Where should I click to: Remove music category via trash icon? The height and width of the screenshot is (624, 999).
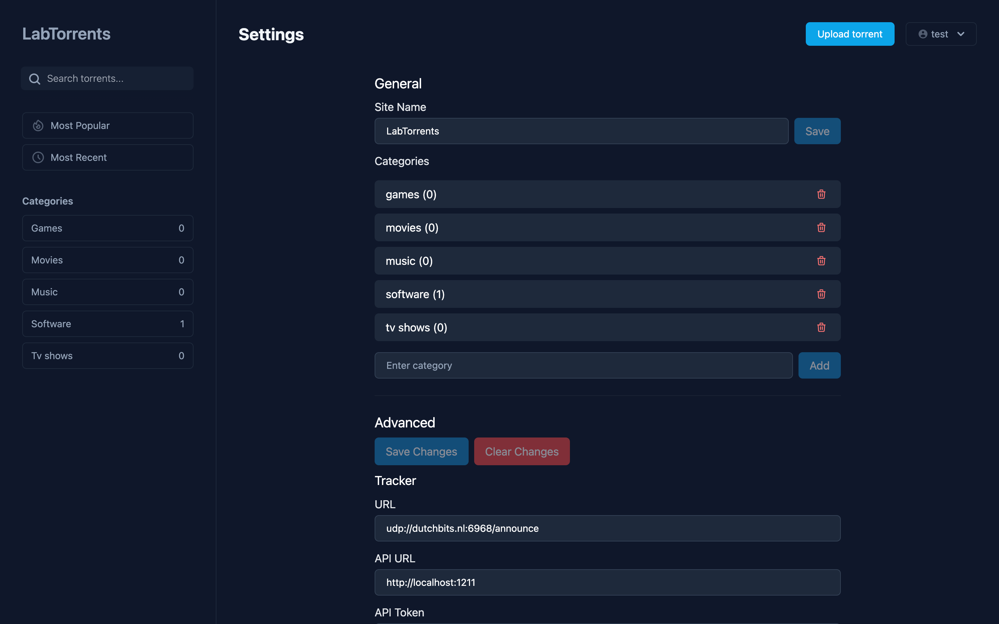point(821,261)
